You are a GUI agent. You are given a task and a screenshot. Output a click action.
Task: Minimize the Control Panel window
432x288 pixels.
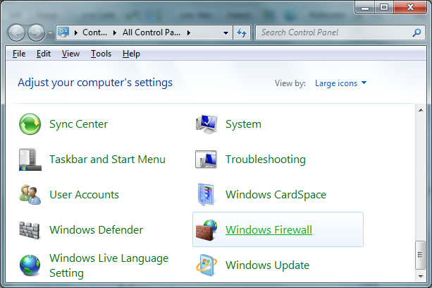pos(365,7)
